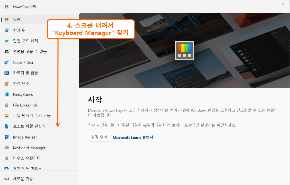
Task: Click the 설정 열기 button
Action: (99, 137)
